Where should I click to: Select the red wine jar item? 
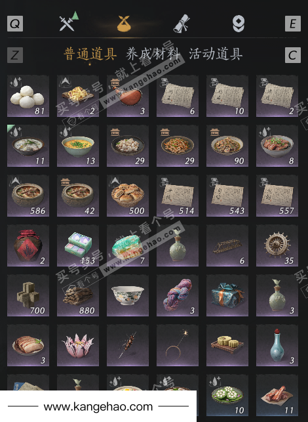28,245
